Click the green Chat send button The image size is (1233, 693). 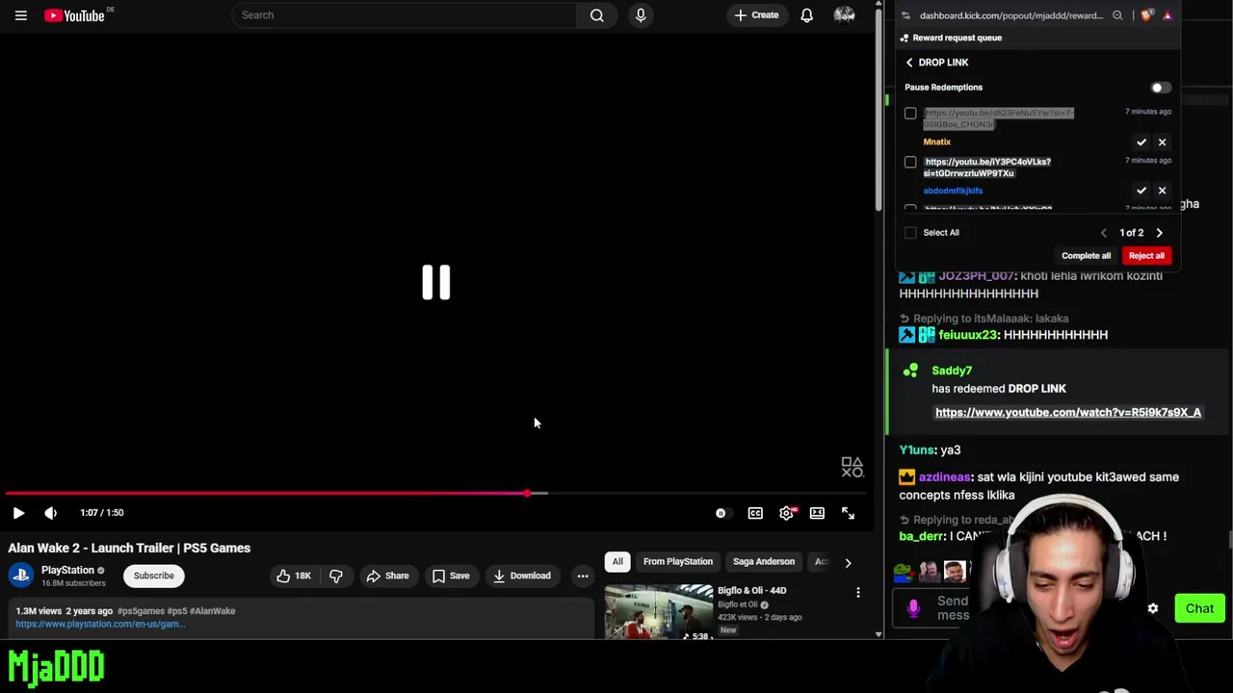point(1199,608)
